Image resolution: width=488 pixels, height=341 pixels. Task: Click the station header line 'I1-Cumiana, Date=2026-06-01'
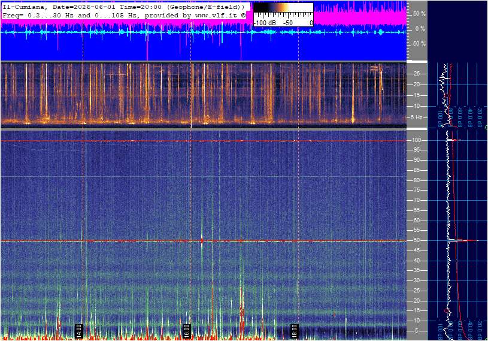pos(59,7)
